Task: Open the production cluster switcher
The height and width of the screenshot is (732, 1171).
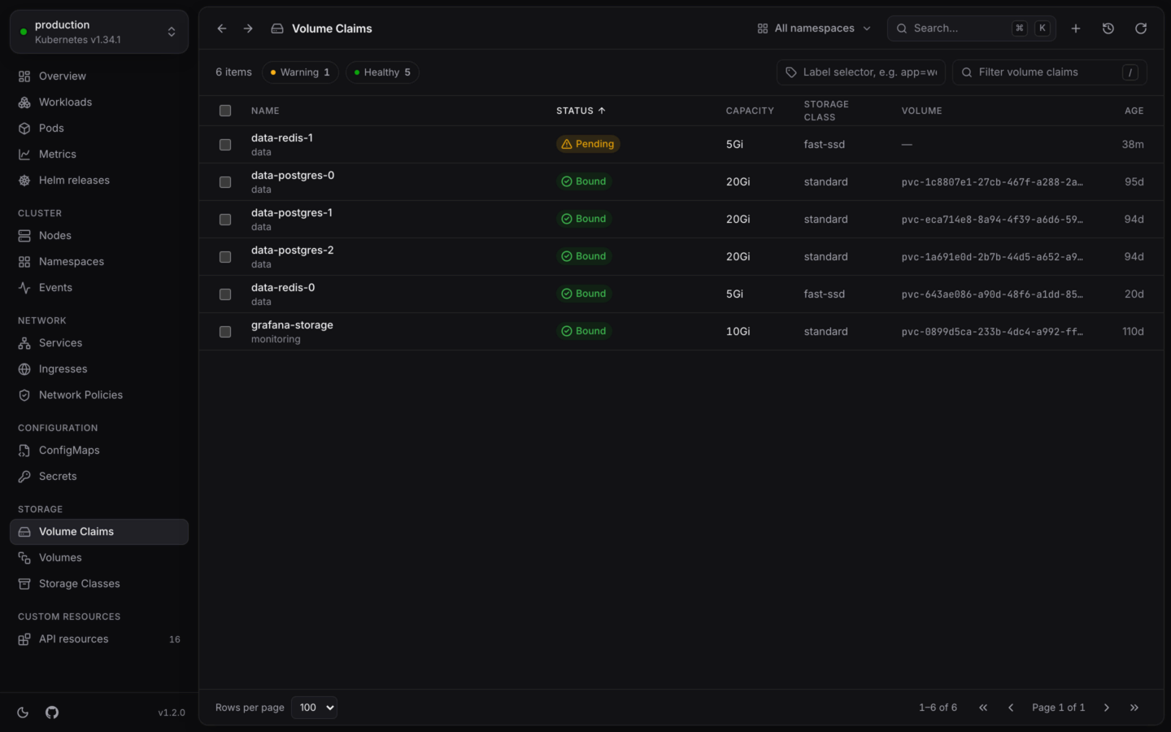Action: point(99,32)
